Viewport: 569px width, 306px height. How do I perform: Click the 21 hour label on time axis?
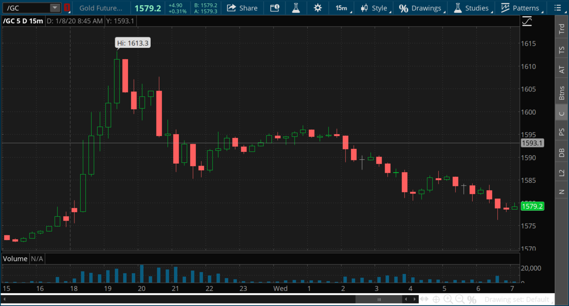[x=175, y=288]
